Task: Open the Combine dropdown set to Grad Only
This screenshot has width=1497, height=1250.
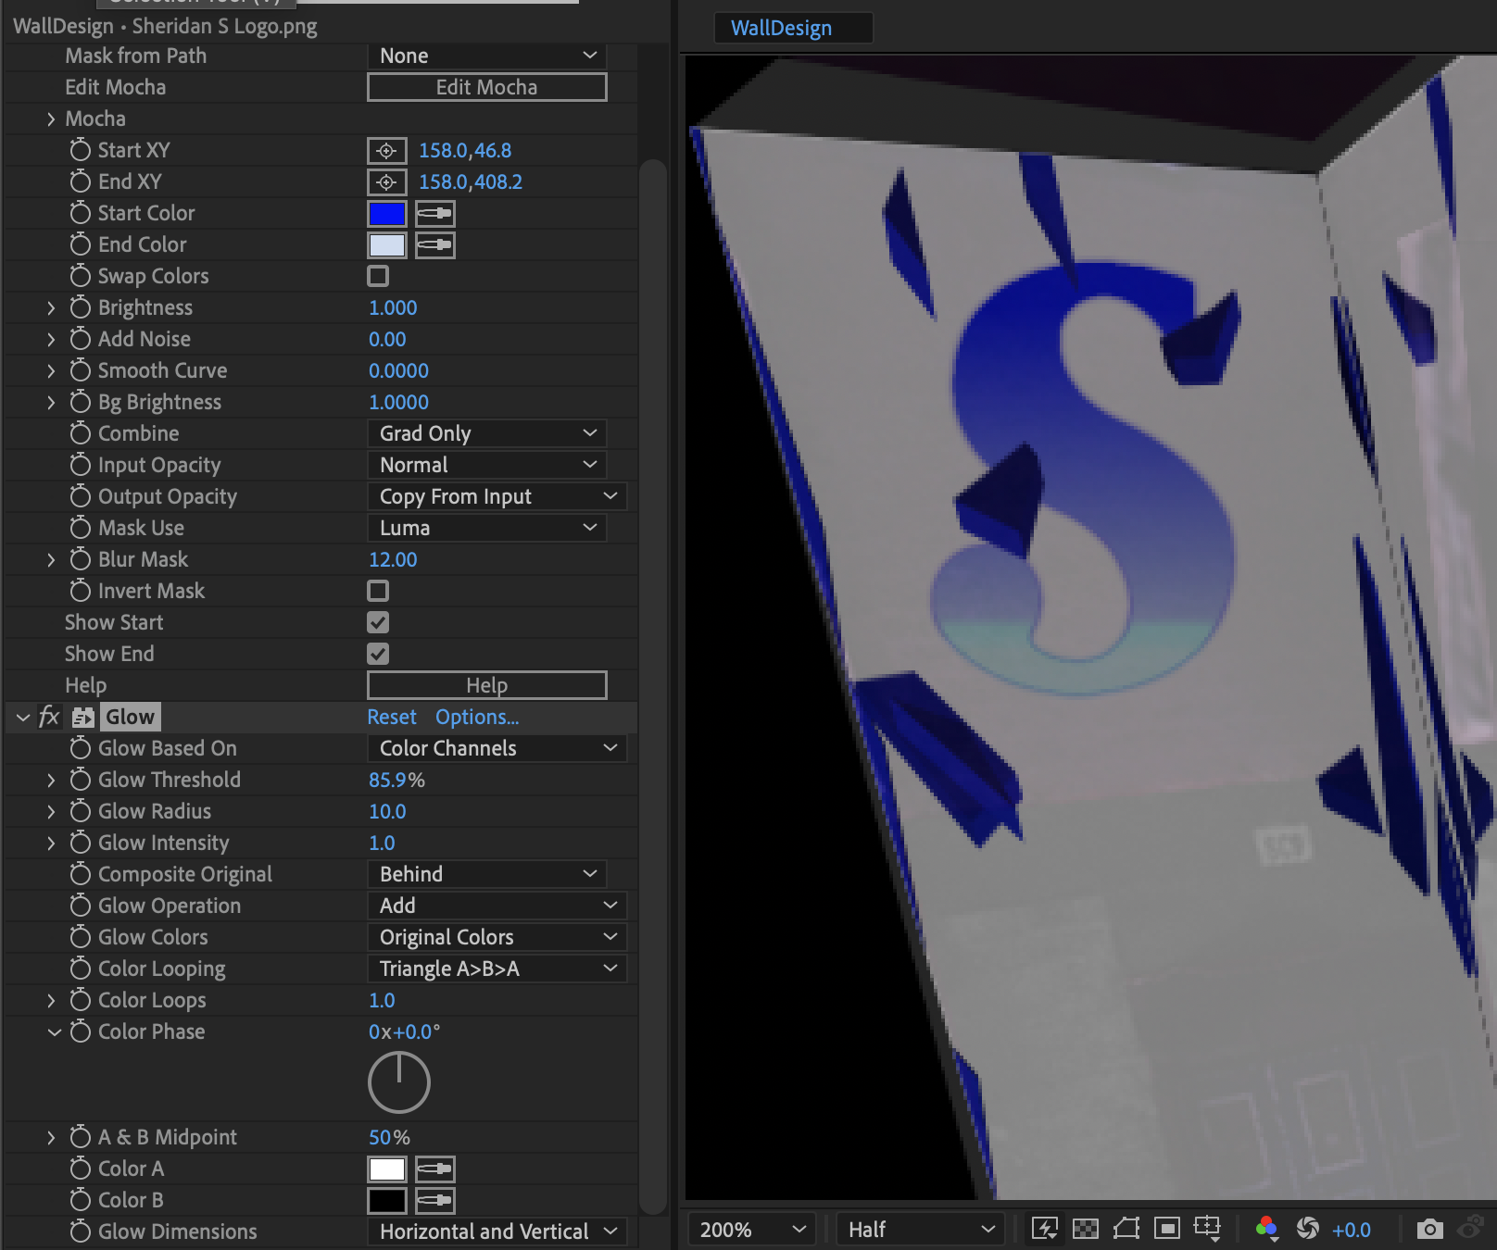Action: 486,432
